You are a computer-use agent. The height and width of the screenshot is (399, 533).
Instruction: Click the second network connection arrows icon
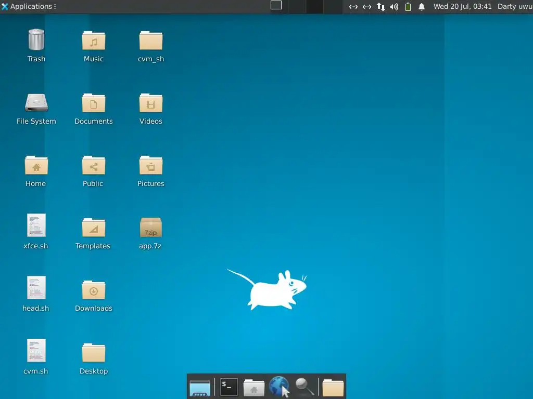coord(367,7)
